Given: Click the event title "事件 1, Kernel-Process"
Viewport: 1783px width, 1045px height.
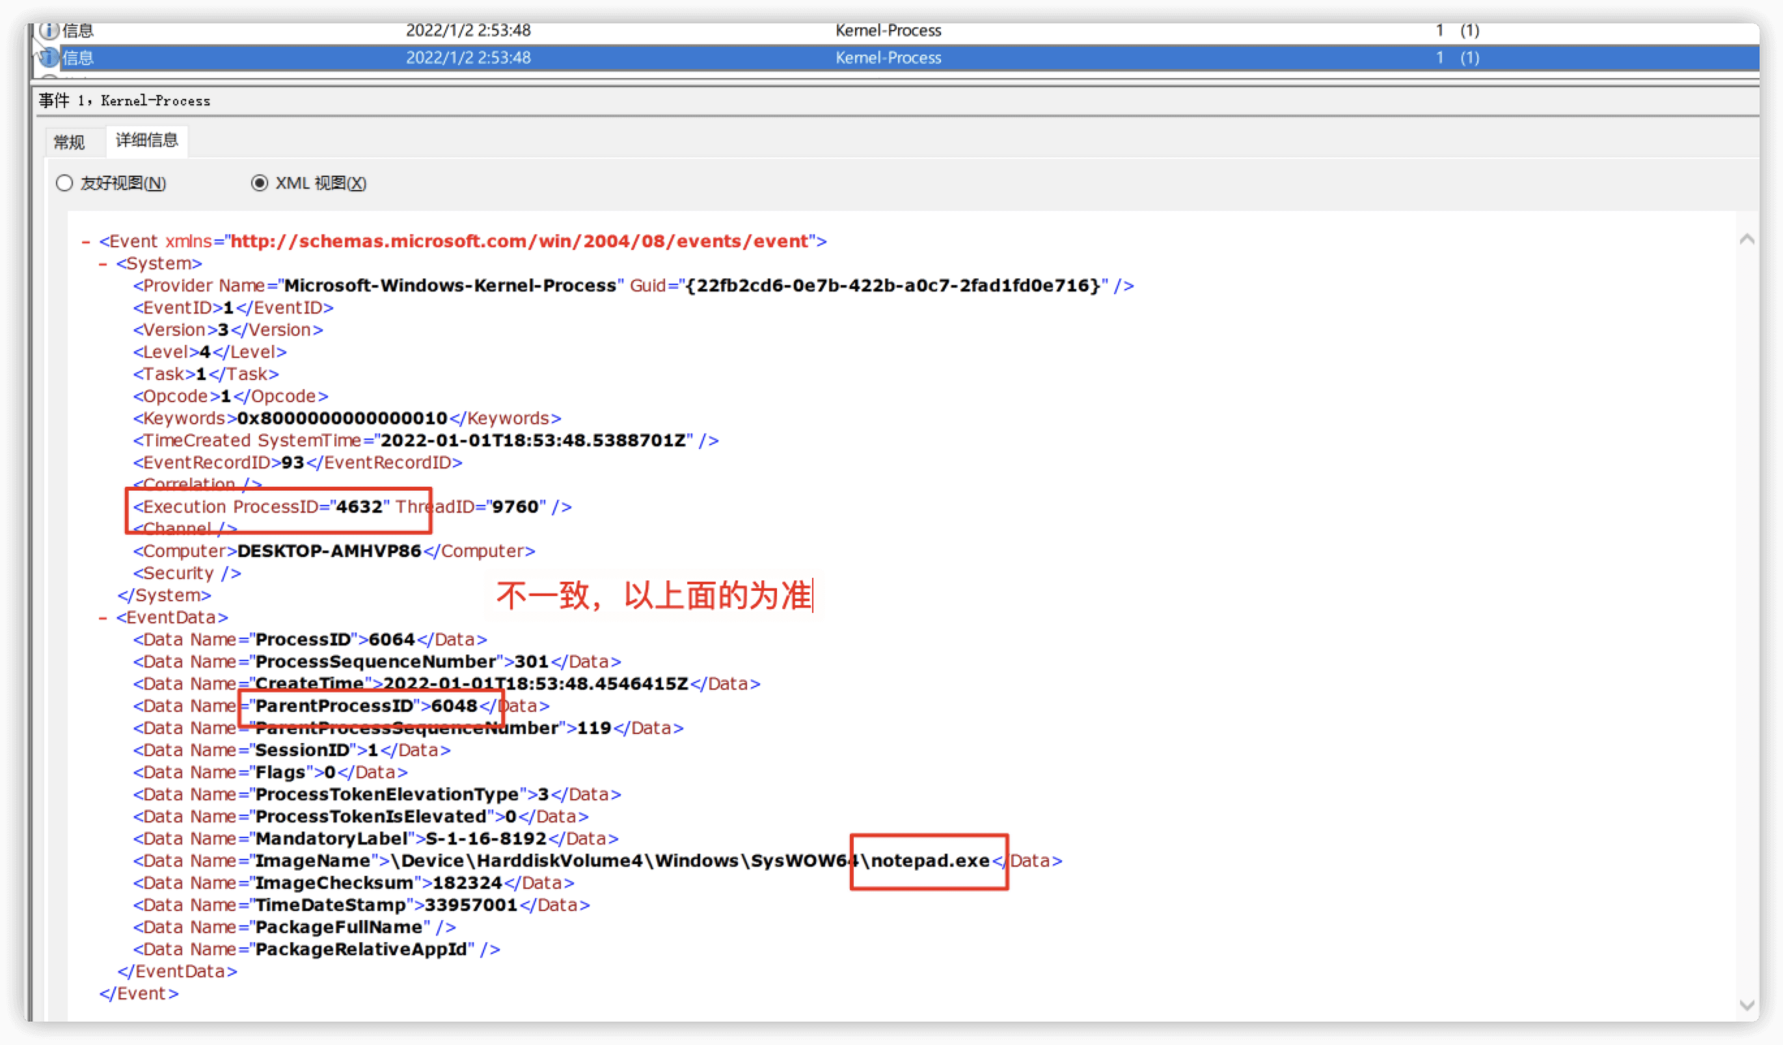Looking at the screenshot, I should (124, 100).
